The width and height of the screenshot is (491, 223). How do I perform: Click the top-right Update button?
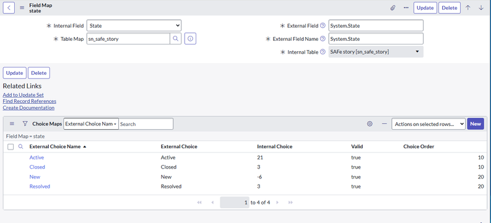[425, 8]
